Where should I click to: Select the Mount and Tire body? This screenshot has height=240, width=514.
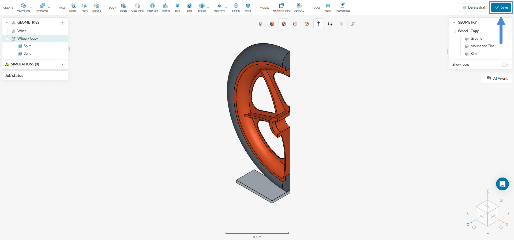pos(482,46)
